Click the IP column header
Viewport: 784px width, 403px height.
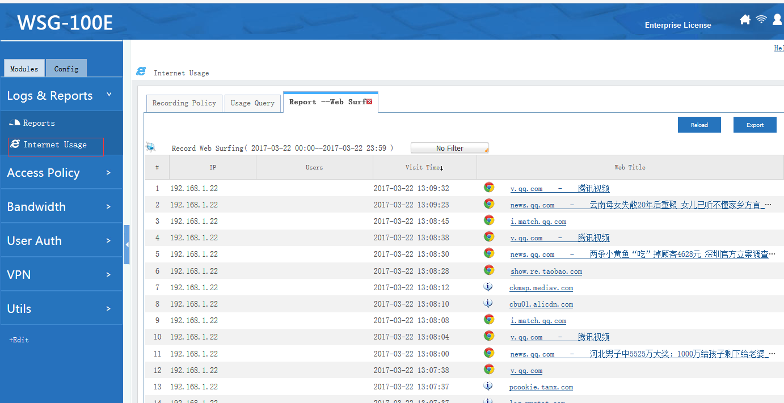213,167
